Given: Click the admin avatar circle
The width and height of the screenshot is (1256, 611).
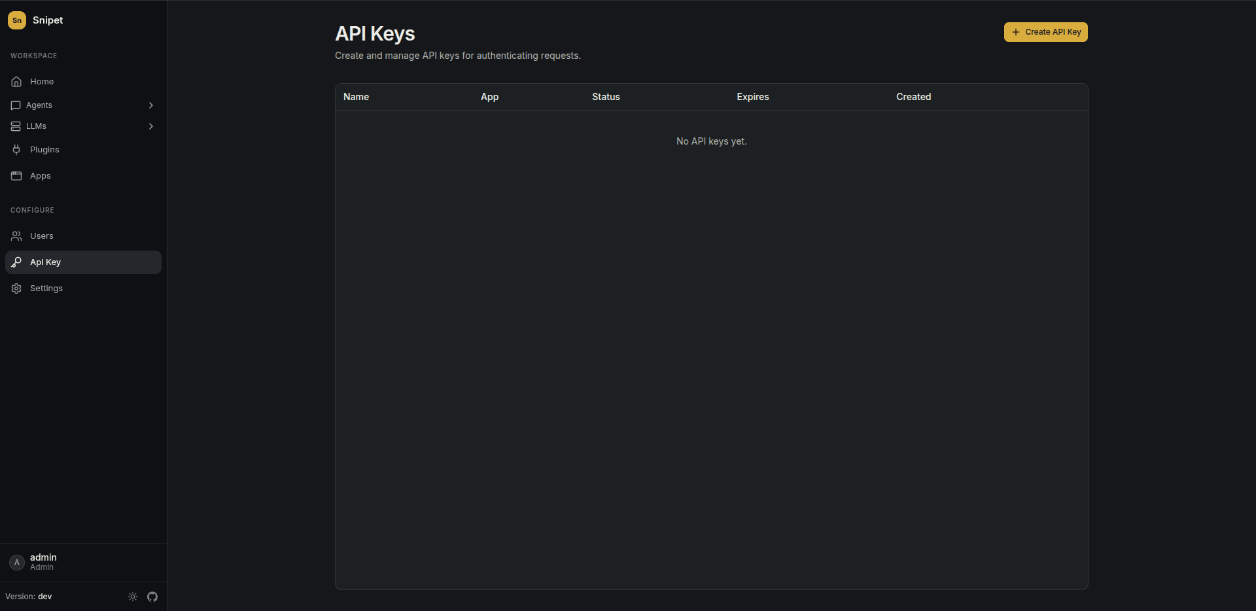Looking at the screenshot, I should tap(17, 563).
